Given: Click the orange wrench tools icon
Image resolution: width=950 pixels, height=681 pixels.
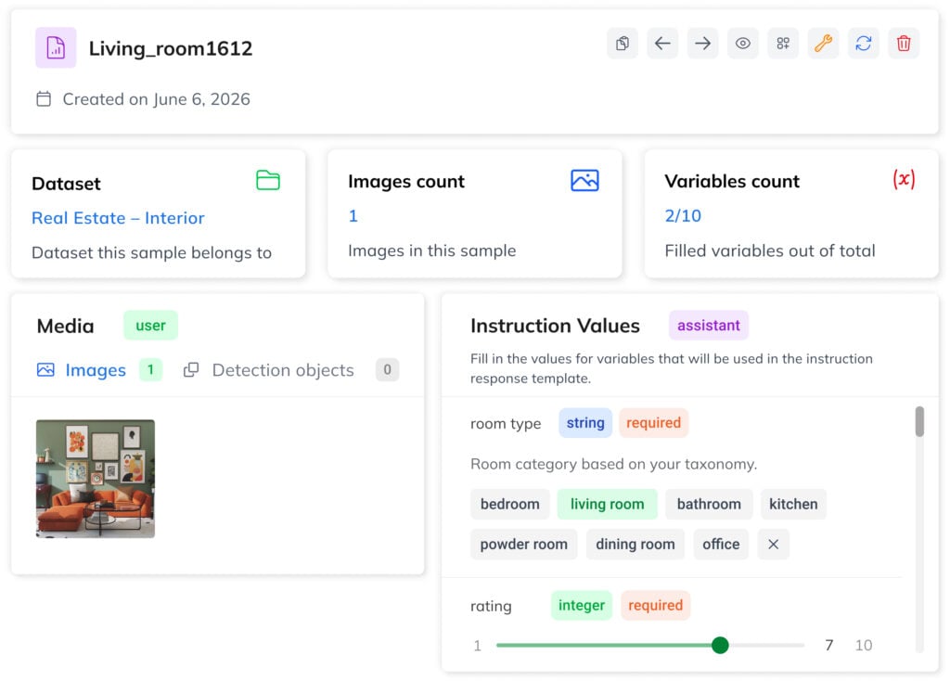Looking at the screenshot, I should (x=823, y=43).
